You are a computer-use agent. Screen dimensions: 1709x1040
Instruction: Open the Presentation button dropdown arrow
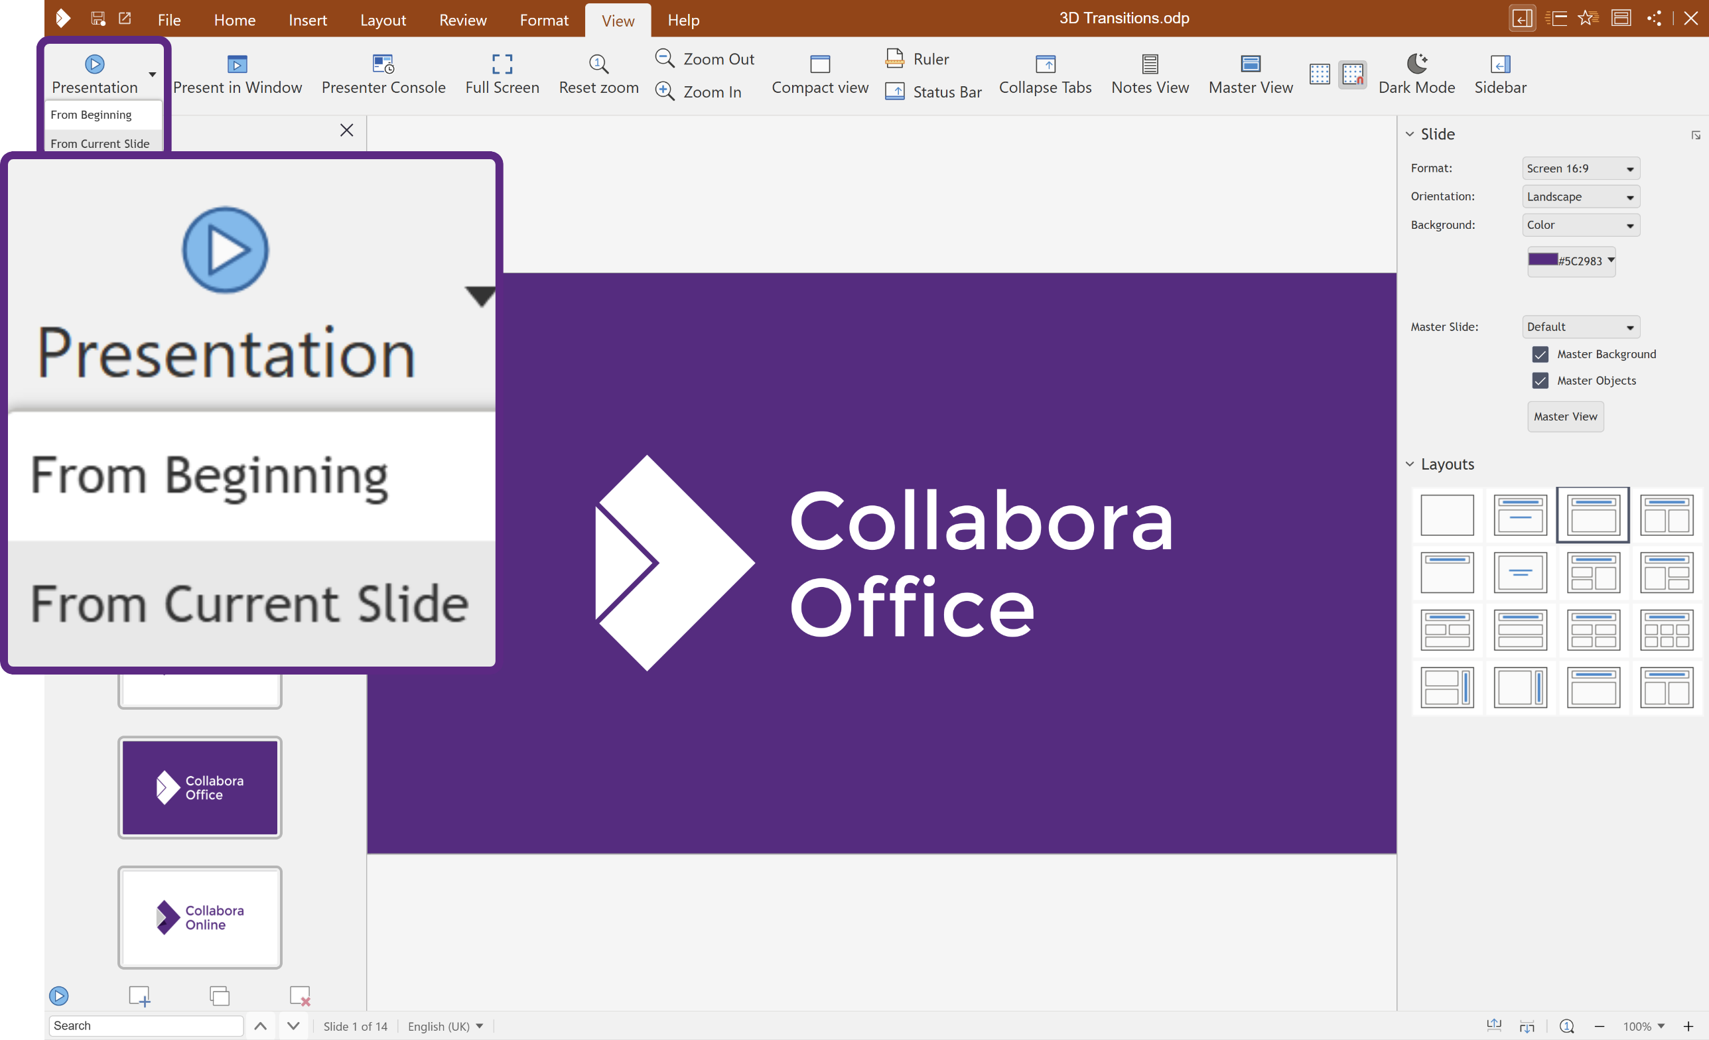[152, 74]
